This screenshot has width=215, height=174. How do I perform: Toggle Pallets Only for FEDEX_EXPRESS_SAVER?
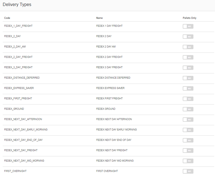(188, 88)
